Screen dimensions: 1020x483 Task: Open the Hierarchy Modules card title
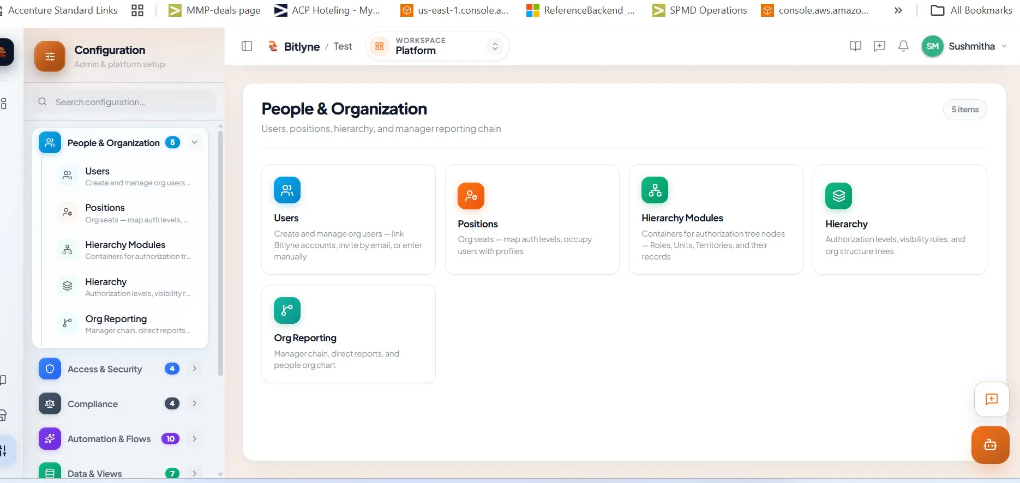click(x=682, y=218)
